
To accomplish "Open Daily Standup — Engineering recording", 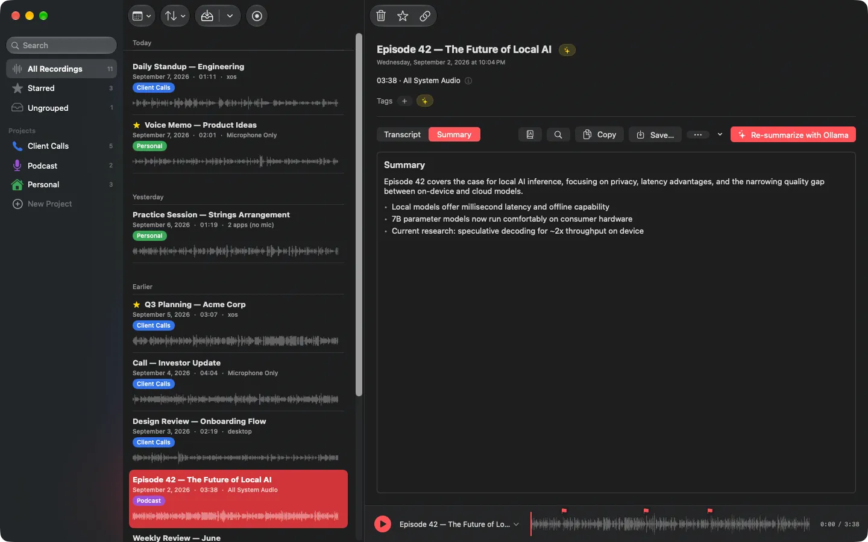I will click(x=238, y=86).
